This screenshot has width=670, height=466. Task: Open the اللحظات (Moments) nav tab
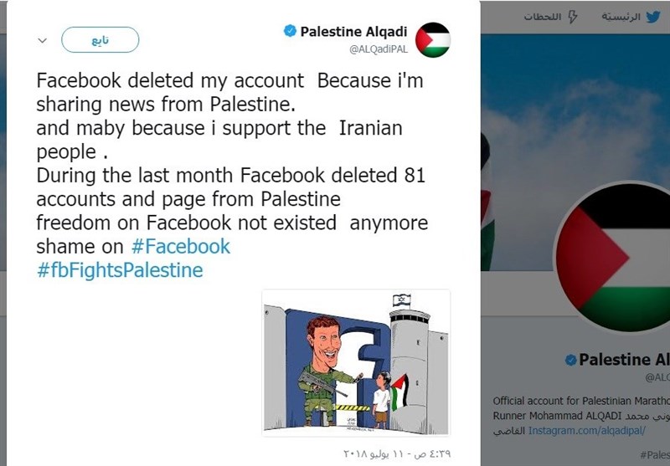(544, 17)
